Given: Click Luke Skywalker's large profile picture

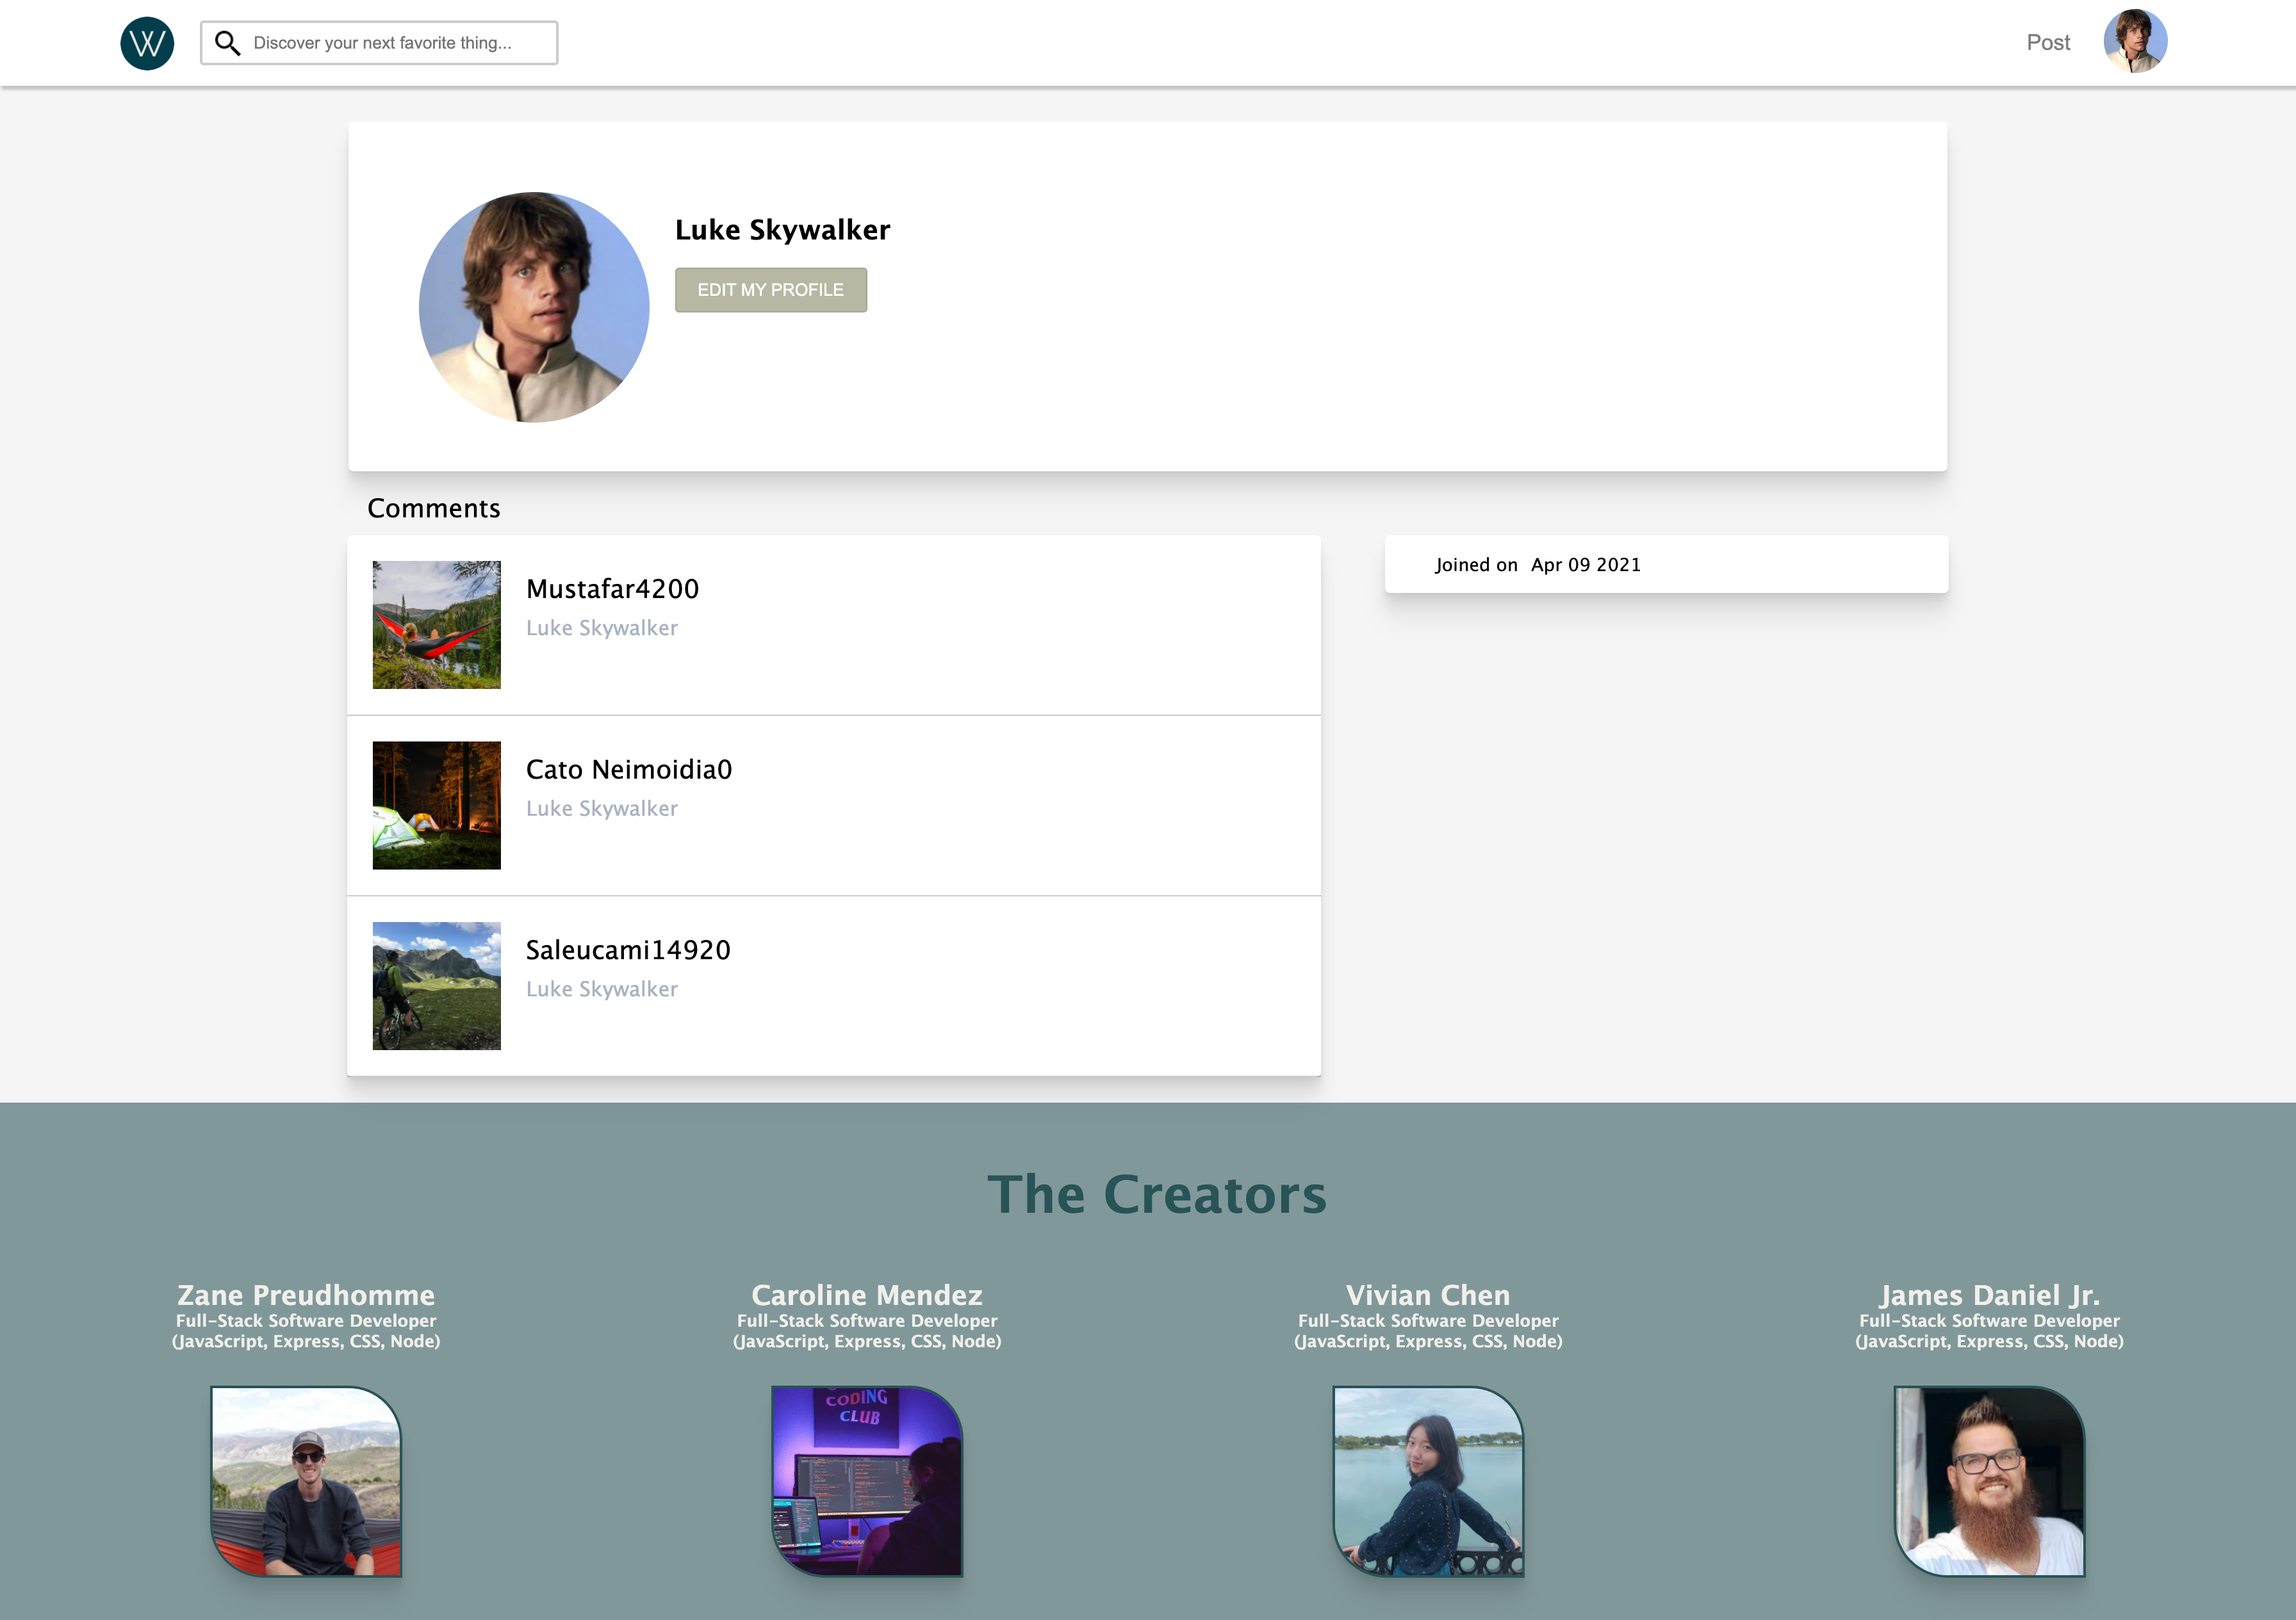Looking at the screenshot, I should click(534, 307).
